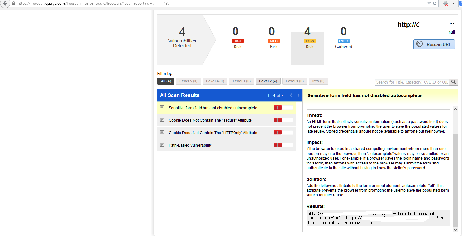Select the 0 INFO Gathered counter
462x236 pixels.
coord(343,37)
